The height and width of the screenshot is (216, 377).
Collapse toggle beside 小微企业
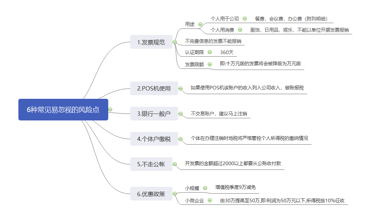(210, 200)
